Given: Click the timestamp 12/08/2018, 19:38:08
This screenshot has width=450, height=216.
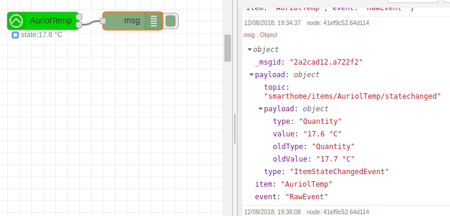Looking at the screenshot, I should click(x=272, y=212).
